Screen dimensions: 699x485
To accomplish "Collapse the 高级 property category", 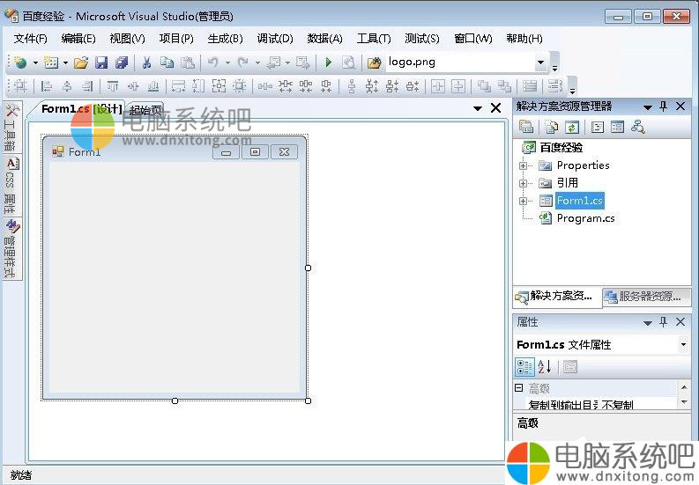I will 519,387.
